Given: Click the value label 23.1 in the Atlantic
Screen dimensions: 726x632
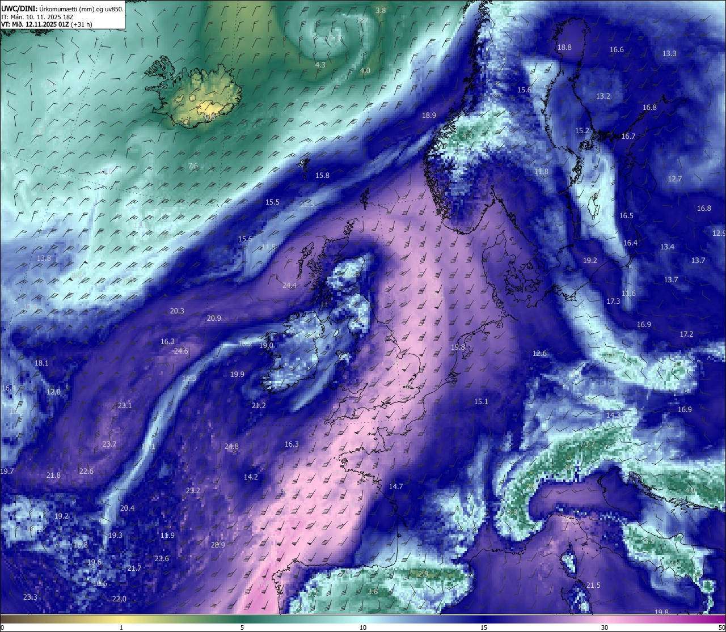Looking at the screenshot, I should (125, 406).
